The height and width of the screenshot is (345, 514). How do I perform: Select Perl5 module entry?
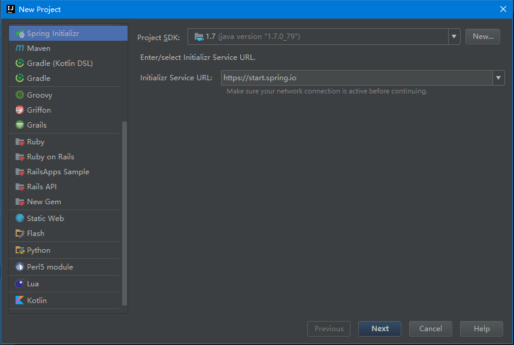pyautogui.click(x=68, y=267)
